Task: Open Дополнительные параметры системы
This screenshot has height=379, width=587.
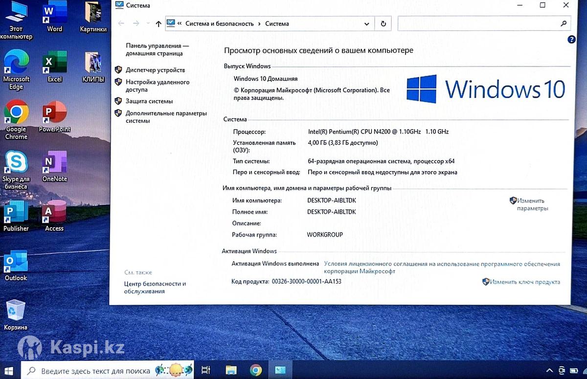Action: click(166, 117)
